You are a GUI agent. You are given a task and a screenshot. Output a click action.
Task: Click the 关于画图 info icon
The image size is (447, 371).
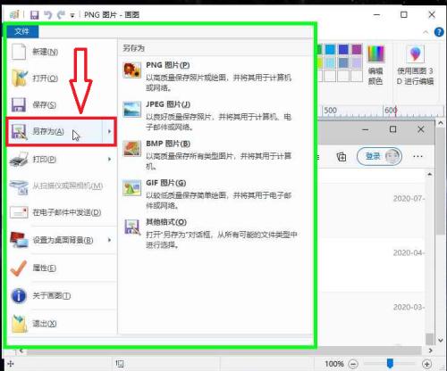coord(19,296)
